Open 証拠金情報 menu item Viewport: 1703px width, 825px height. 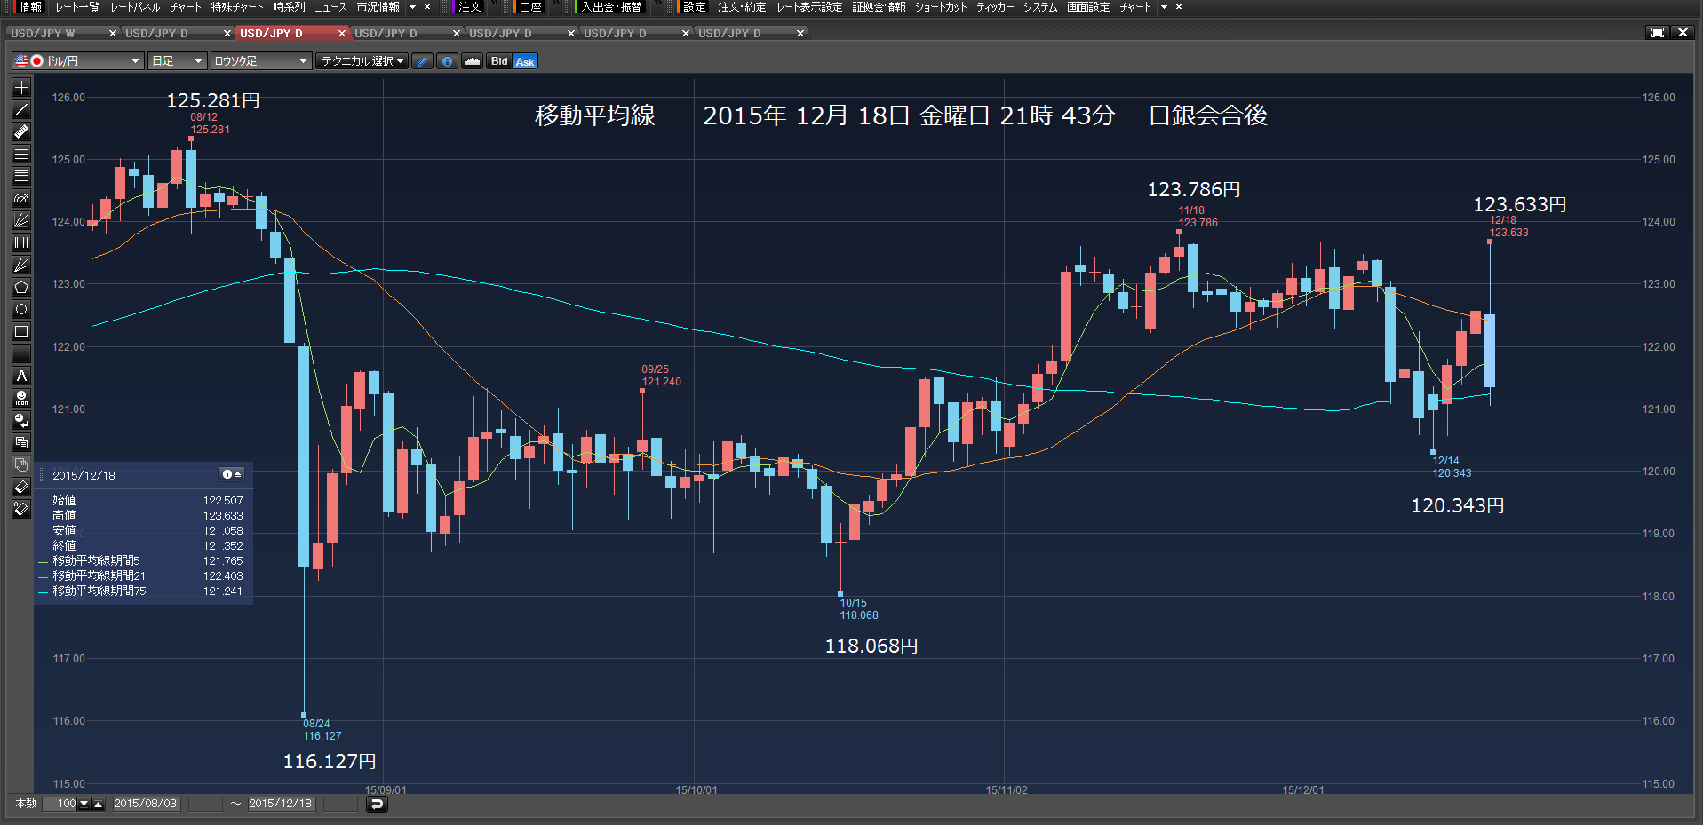[x=879, y=7]
